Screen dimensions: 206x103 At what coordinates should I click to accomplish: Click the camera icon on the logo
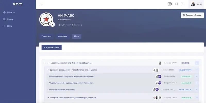pos(53,24)
